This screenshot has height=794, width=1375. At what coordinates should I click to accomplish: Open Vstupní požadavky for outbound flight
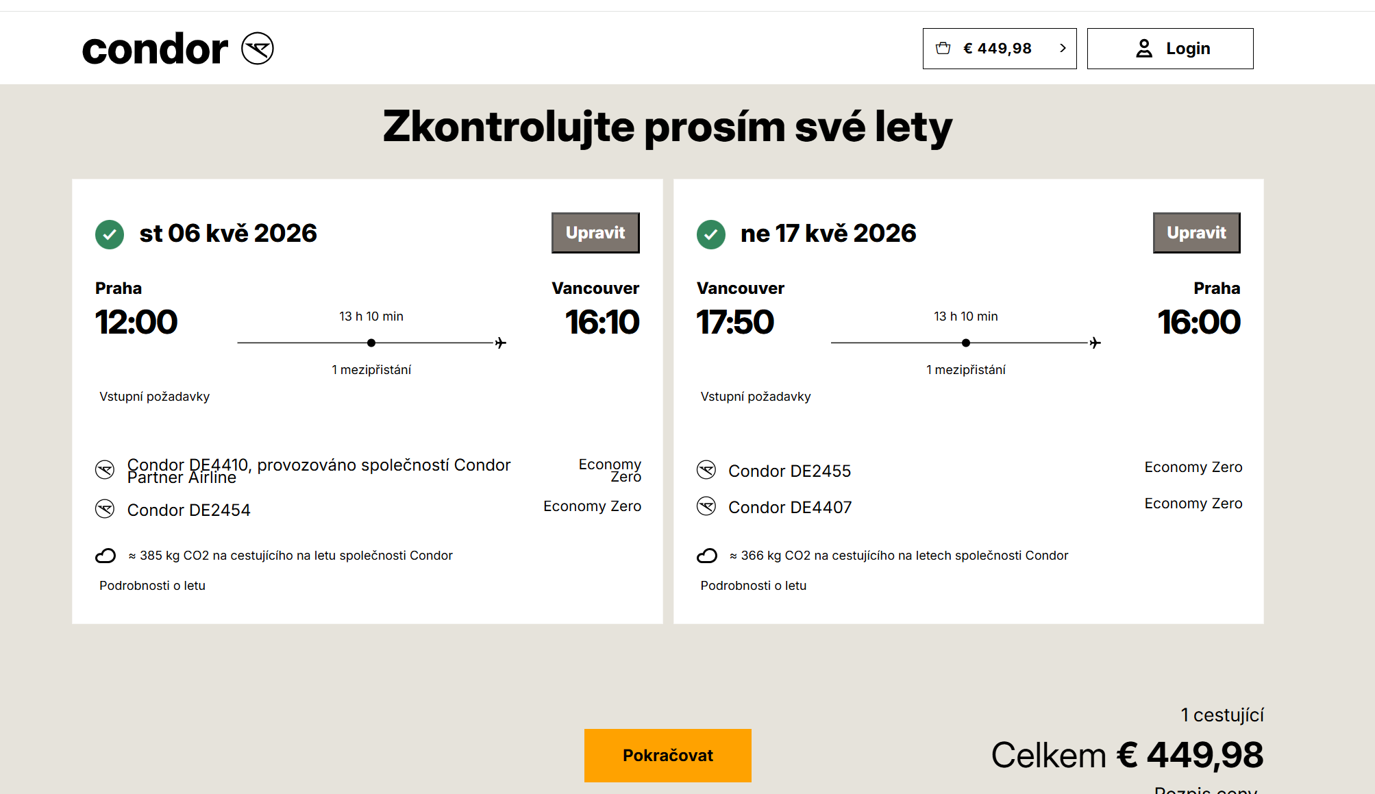[x=154, y=397]
